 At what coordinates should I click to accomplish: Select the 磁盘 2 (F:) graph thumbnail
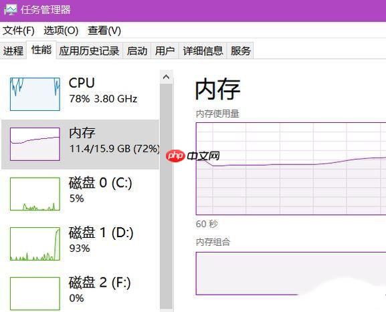35,294
